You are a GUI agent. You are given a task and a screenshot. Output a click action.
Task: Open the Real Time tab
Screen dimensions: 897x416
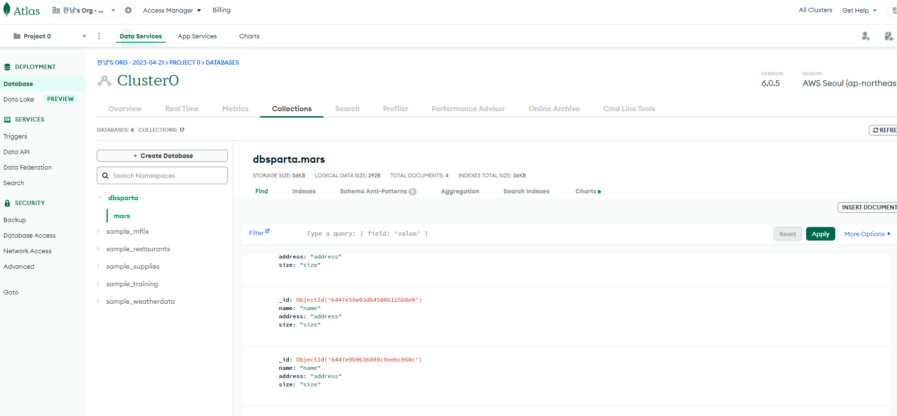click(x=182, y=109)
